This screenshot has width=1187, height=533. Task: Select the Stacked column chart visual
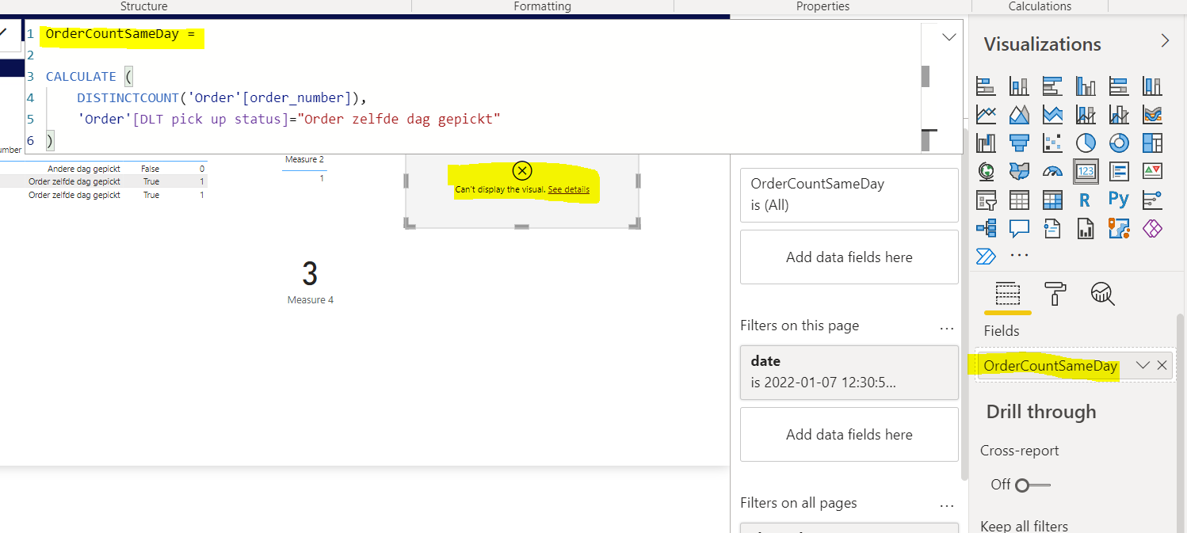1019,86
